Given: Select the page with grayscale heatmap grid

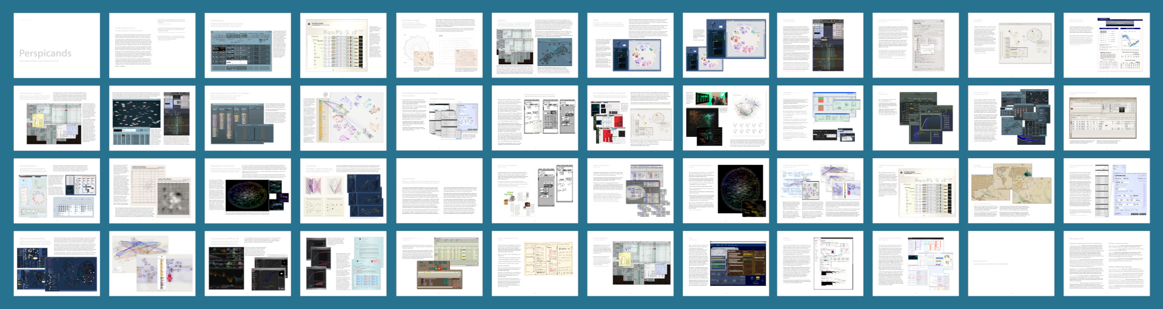Looking at the screenshot, I should [x=152, y=191].
